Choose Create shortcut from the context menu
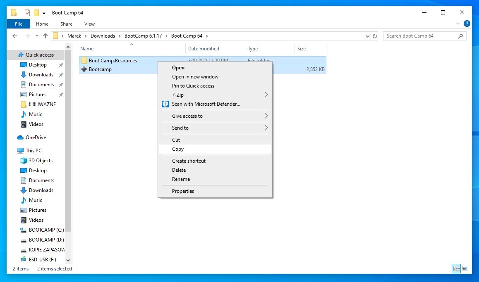Screen dimensions: 479x282 click(215, 161)
